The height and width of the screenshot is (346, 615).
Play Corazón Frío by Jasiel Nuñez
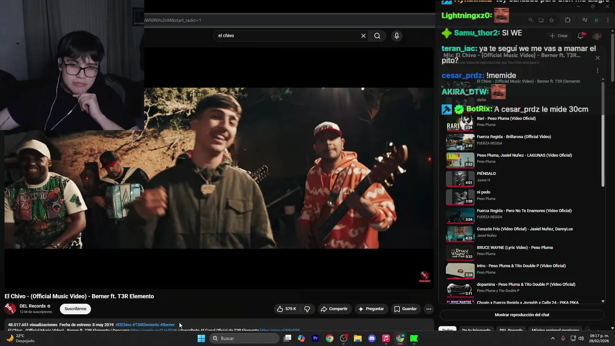(521, 234)
